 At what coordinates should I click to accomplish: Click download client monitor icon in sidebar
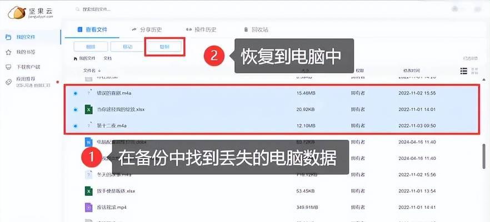[8, 67]
